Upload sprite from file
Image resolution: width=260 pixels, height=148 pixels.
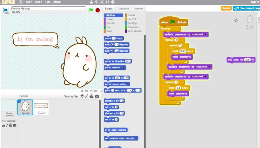click(92, 96)
